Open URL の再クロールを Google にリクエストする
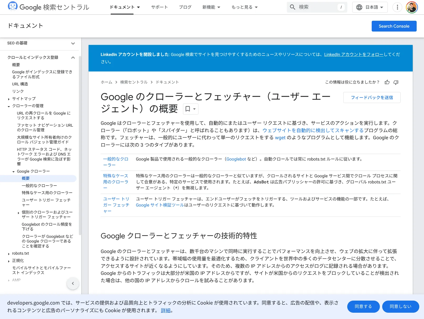 coord(44,116)
